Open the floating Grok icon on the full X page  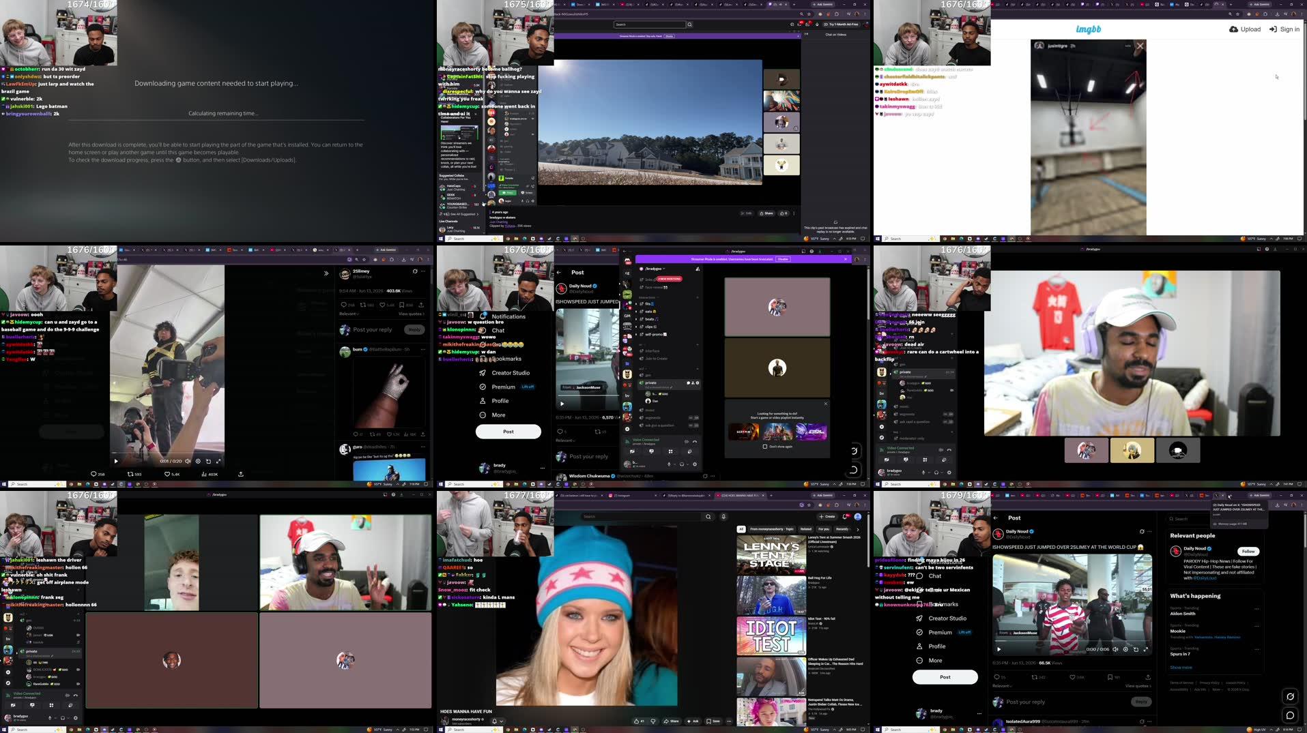1290,696
